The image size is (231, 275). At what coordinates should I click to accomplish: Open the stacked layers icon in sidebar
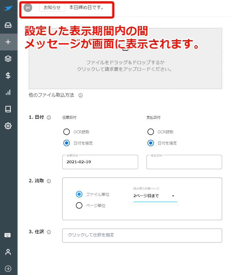pyautogui.click(x=8, y=59)
